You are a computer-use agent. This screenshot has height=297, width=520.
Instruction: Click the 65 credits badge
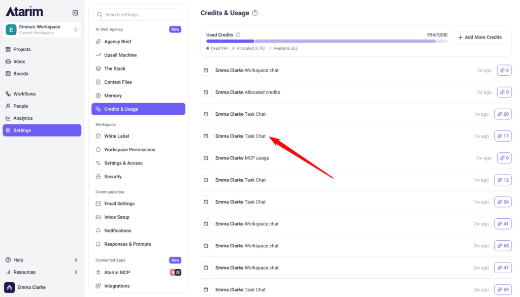[503, 246]
